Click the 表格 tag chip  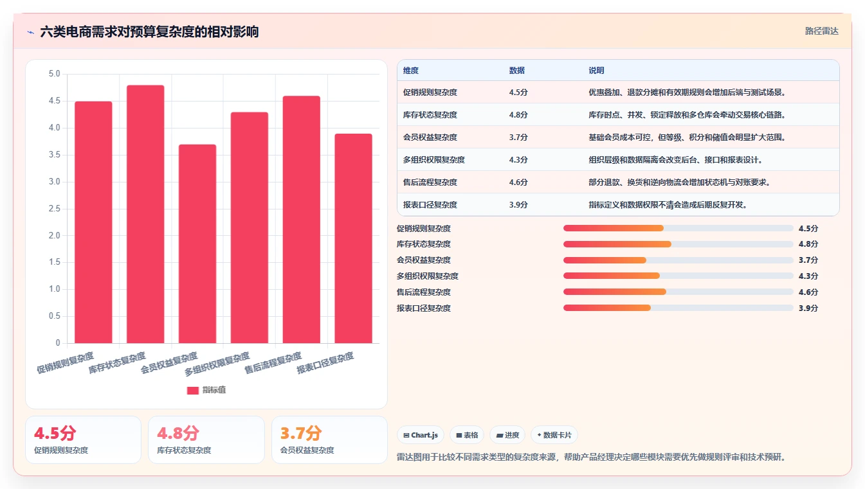click(467, 435)
